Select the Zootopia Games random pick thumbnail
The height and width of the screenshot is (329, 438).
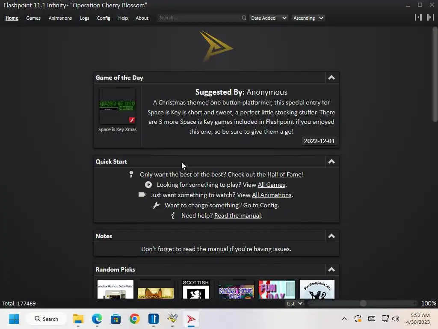pos(156,289)
